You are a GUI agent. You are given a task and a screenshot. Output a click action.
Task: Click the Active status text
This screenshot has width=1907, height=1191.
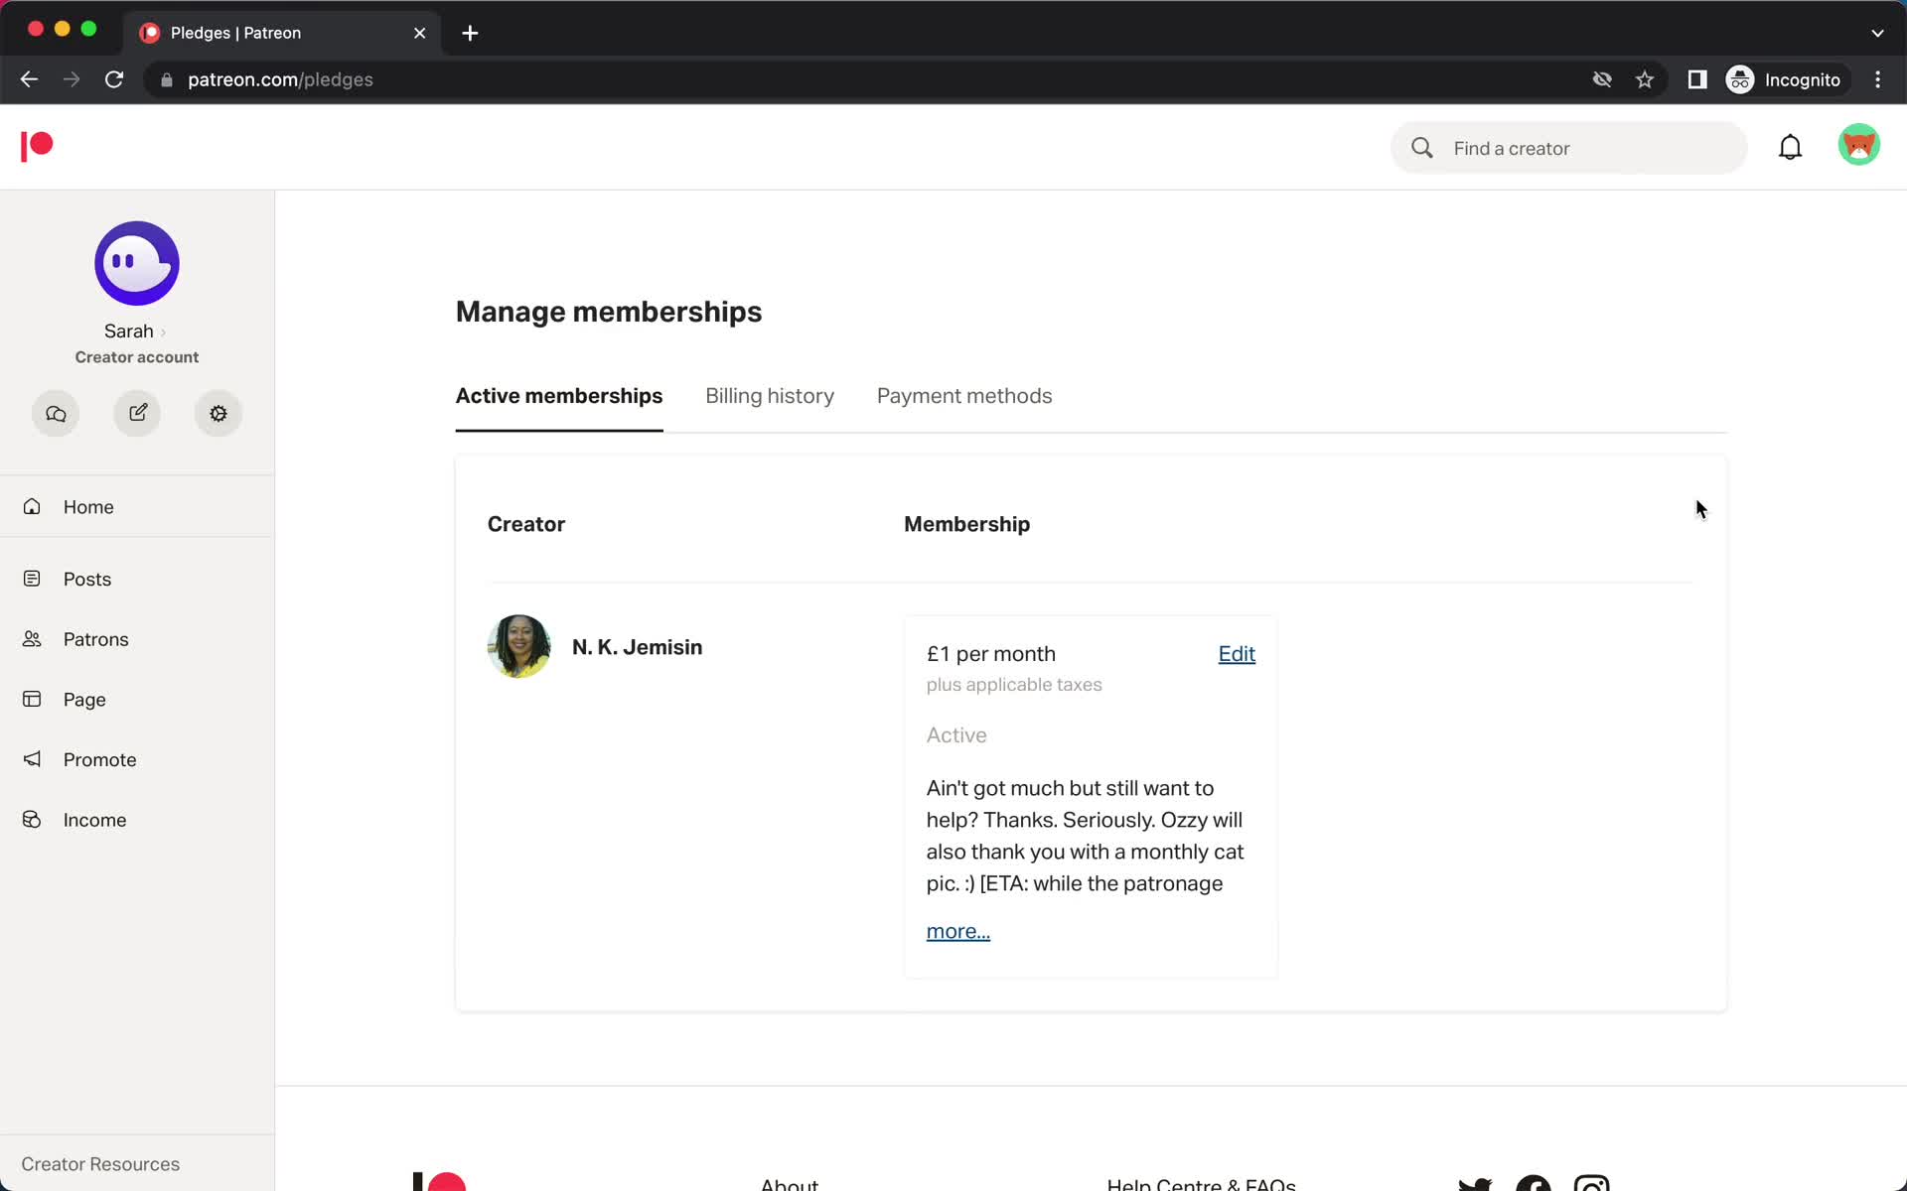tap(955, 735)
